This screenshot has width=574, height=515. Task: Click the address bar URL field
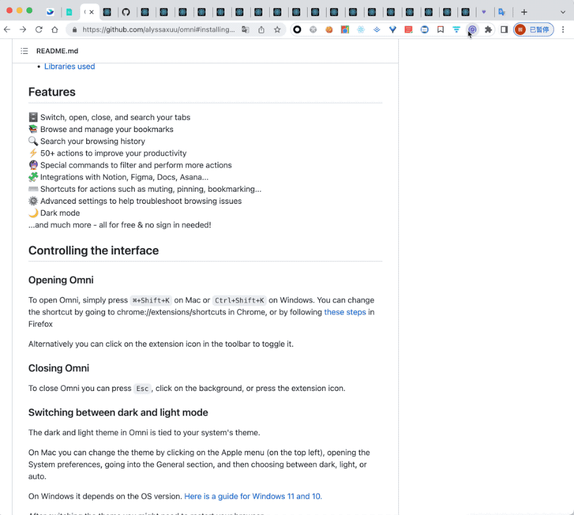159,30
